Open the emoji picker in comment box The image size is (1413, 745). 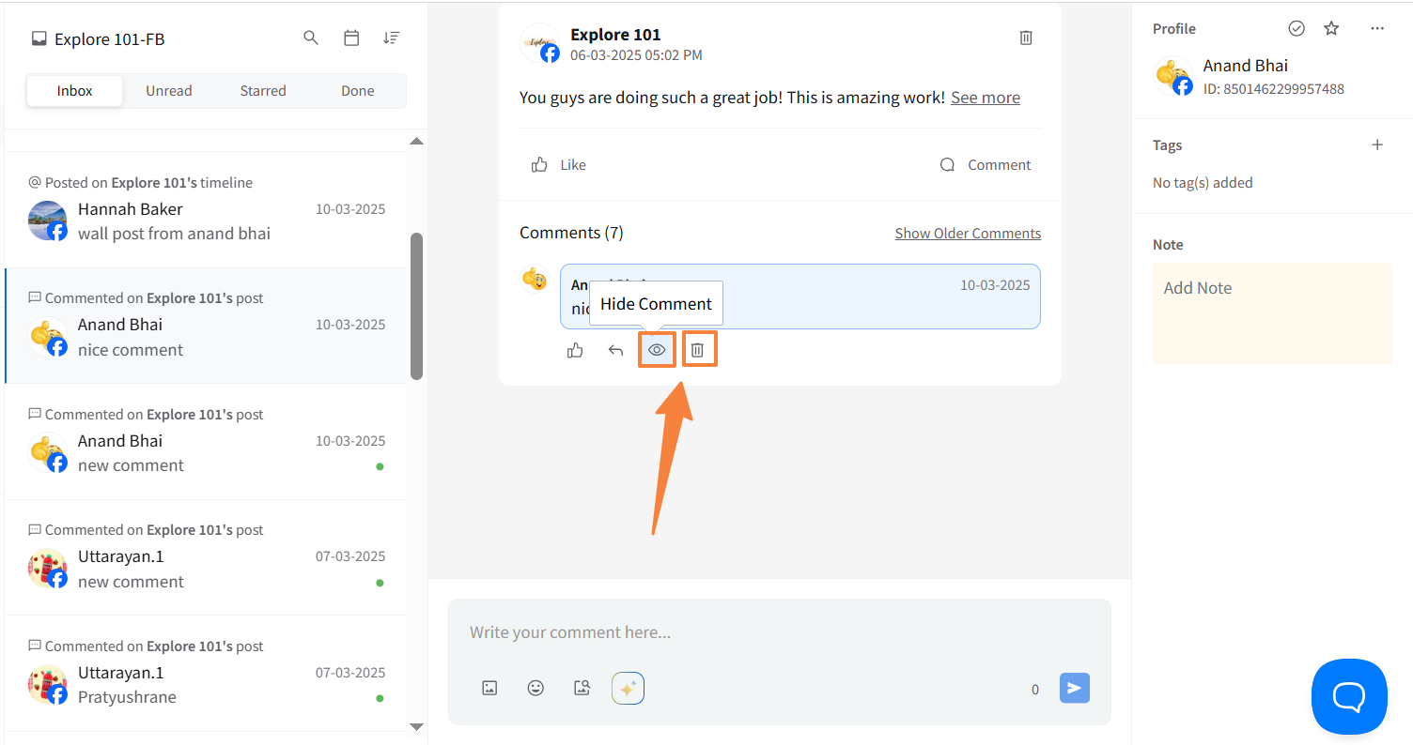click(x=536, y=688)
